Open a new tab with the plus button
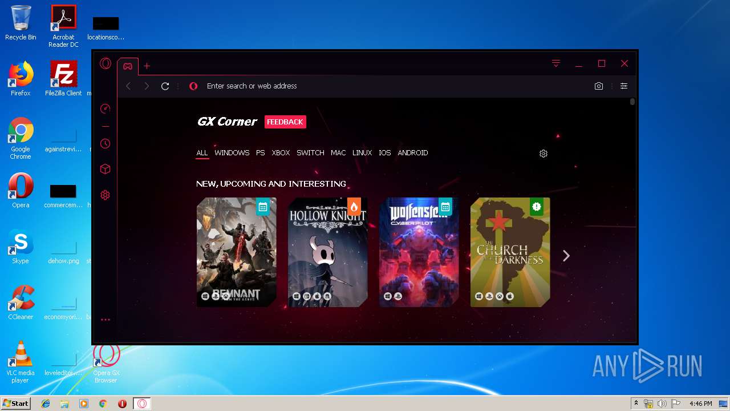Screen dimensions: 730x411 click(147, 66)
